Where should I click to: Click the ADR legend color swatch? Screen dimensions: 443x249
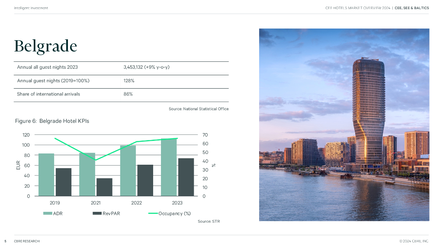48,214
